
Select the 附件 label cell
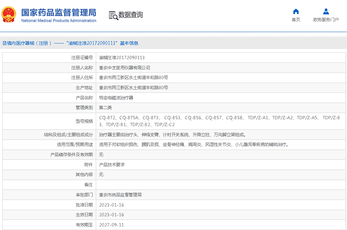coord(49,165)
